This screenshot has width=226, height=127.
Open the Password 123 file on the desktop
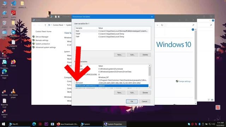tap(13, 45)
